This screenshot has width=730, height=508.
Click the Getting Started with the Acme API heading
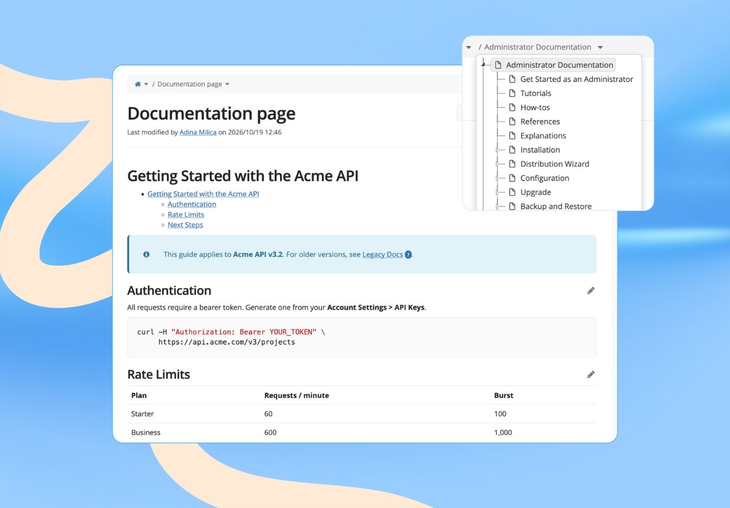click(x=243, y=176)
